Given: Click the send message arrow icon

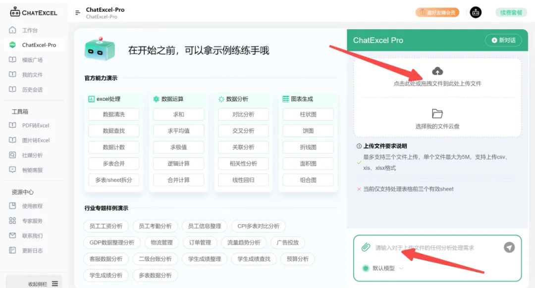Looking at the screenshot, I should pyautogui.click(x=509, y=247).
